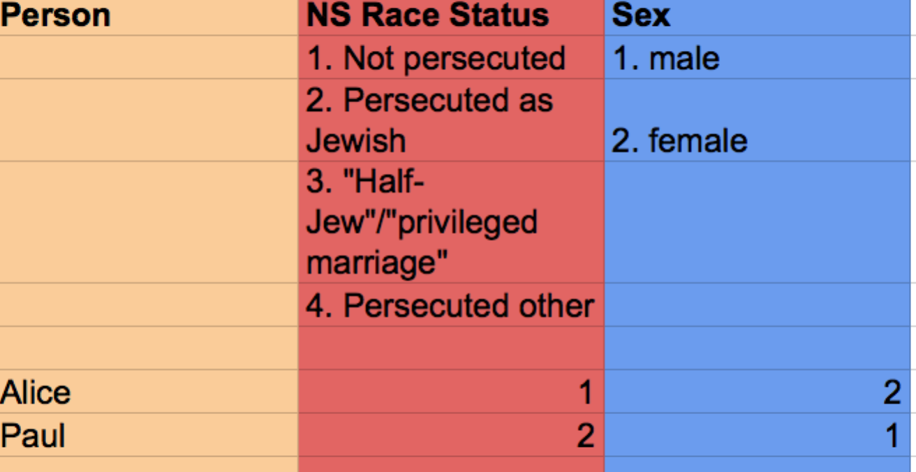This screenshot has width=916, height=472.
Task: Select the '4. Persecuted other' cell
Action: [x=451, y=305]
